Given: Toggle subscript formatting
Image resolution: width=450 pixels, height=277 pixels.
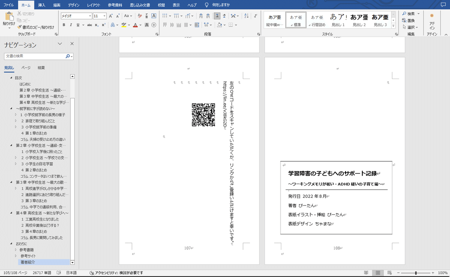Looking at the screenshot, I should point(97,25).
